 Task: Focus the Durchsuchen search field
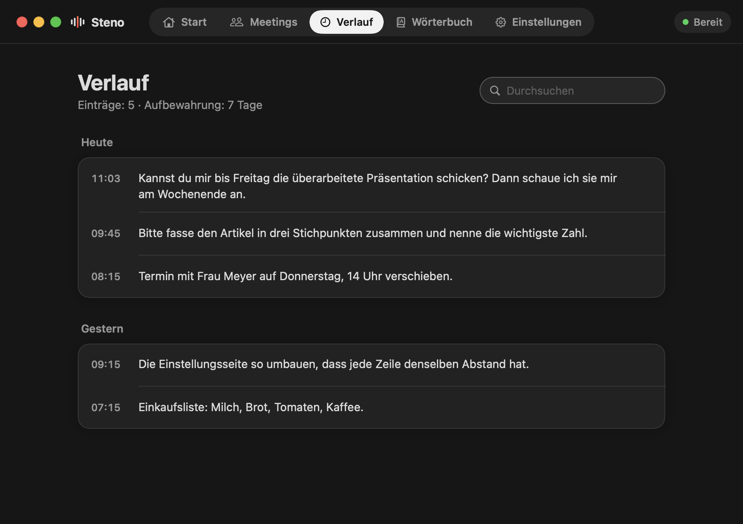(572, 90)
